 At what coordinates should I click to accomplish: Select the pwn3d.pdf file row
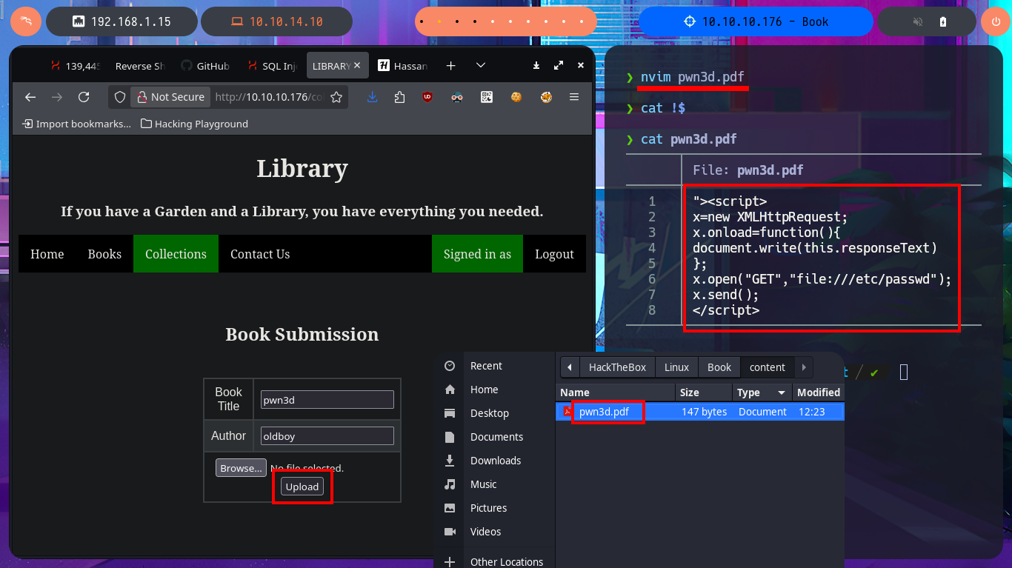tap(700, 412)
